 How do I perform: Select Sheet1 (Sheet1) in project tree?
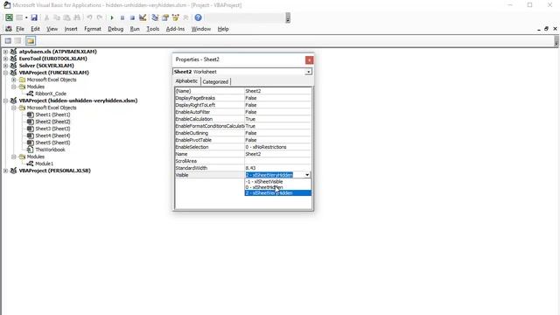(52, 115)
